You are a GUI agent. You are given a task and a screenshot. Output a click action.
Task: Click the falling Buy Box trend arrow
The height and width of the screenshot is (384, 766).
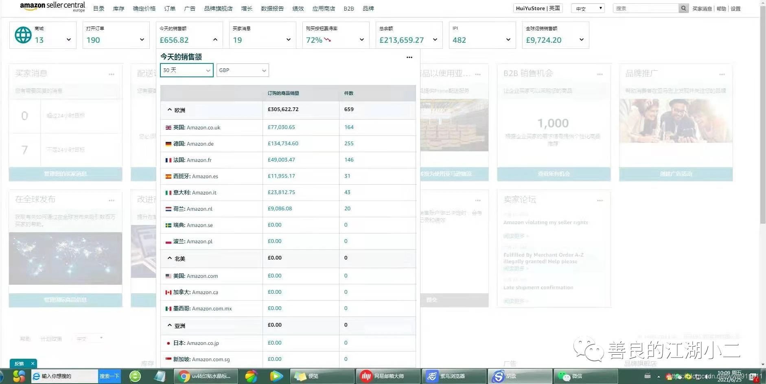pos(327,40)
